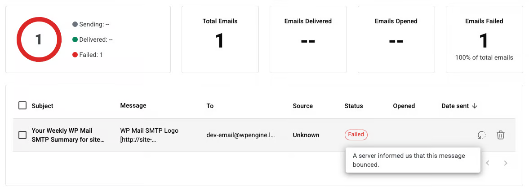529x191 pixels.
Task: Click the gray Sending legend dot
Action: click(75, 24)
